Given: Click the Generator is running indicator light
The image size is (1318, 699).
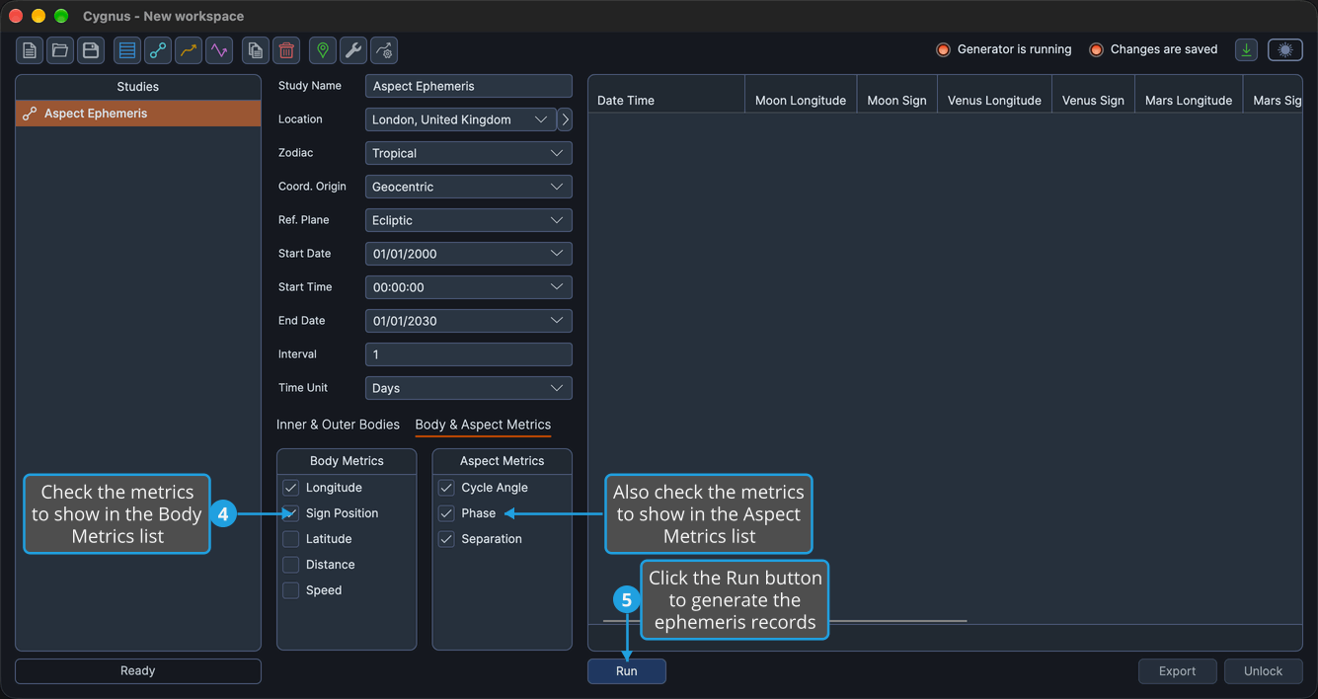Looking at the screenshot, I should pyautogui.click(x=943, y=49).
